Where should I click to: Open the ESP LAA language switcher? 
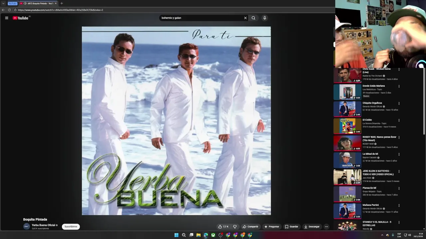click(399, 235)
